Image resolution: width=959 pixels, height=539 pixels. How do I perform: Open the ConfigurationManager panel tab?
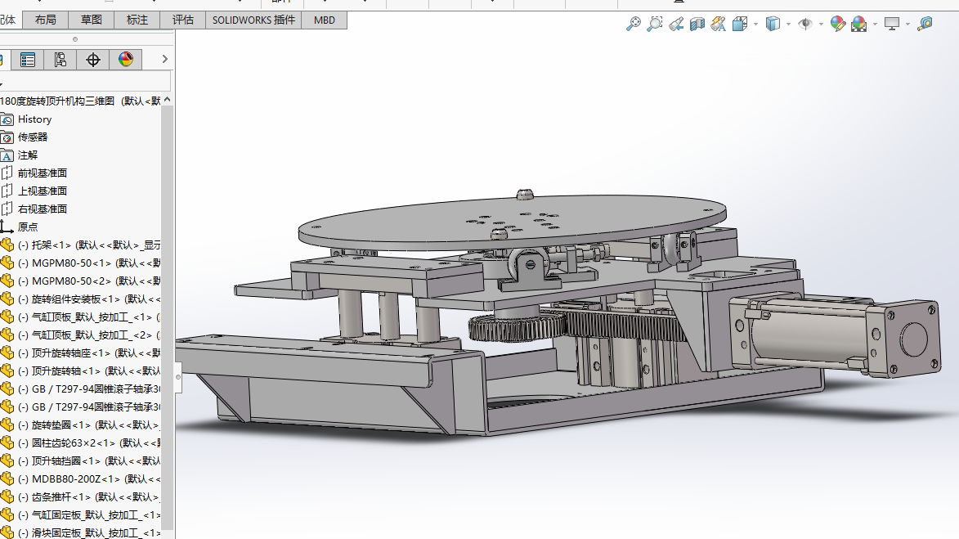(60, 60)
